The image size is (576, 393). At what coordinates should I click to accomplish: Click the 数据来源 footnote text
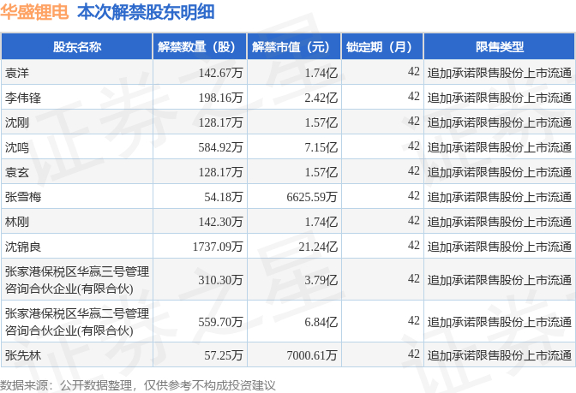coord(137,385)
